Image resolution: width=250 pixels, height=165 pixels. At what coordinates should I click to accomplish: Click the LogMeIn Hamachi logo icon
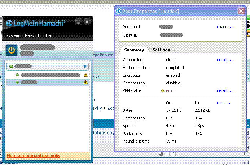pos(9,23)
